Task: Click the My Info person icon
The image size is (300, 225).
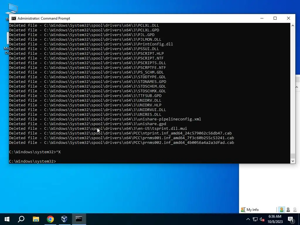Action: (243, 210)
